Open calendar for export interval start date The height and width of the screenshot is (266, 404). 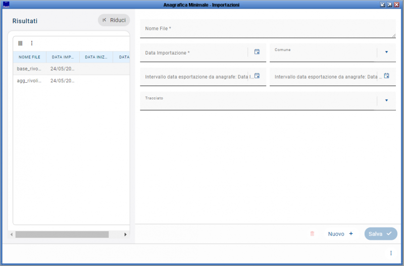[x=257, y=76]
